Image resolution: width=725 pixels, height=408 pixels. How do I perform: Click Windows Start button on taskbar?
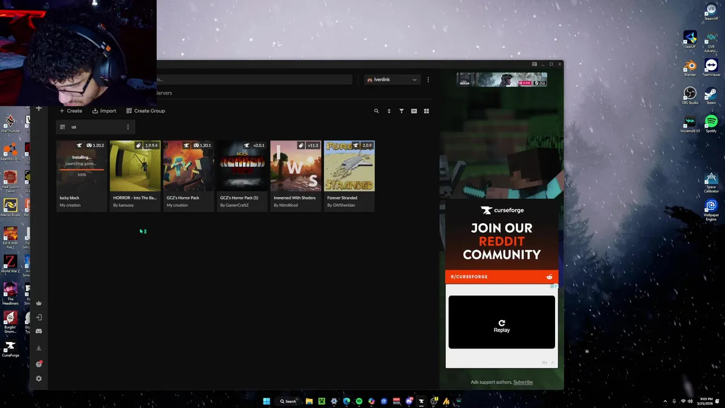266,401
